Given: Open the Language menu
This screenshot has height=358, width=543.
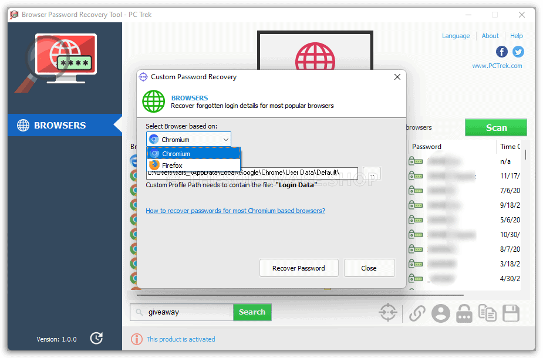Looking at the screenshot, I should pos(457,36).
